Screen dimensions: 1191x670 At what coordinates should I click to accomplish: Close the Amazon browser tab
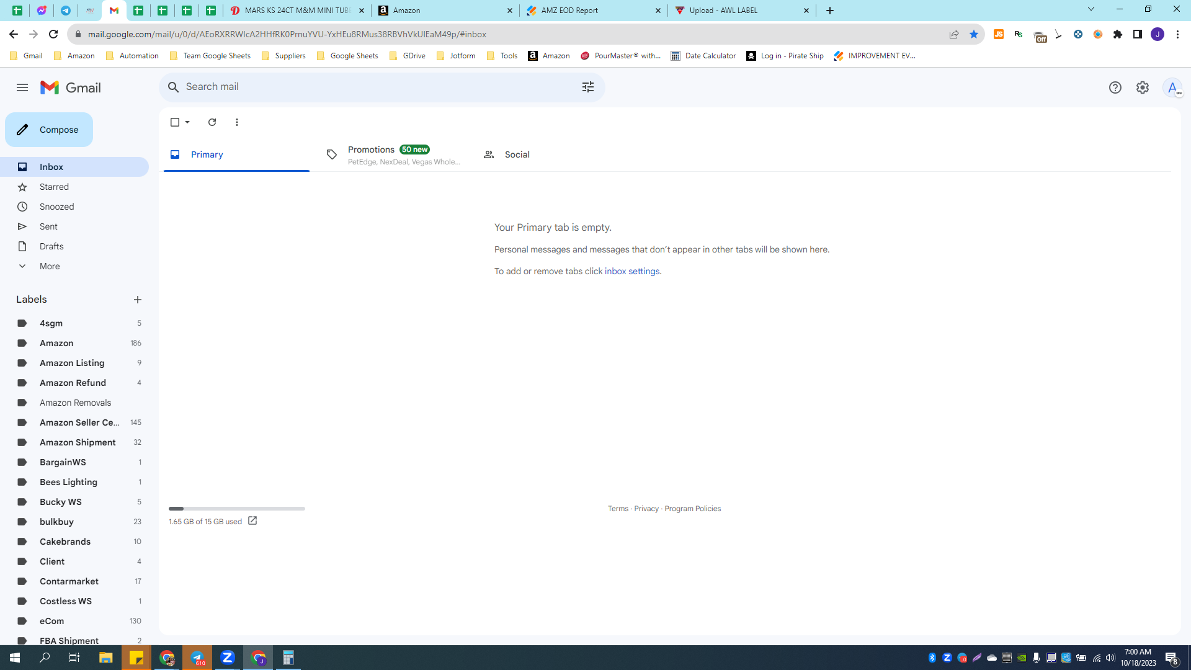pos(510,11)
